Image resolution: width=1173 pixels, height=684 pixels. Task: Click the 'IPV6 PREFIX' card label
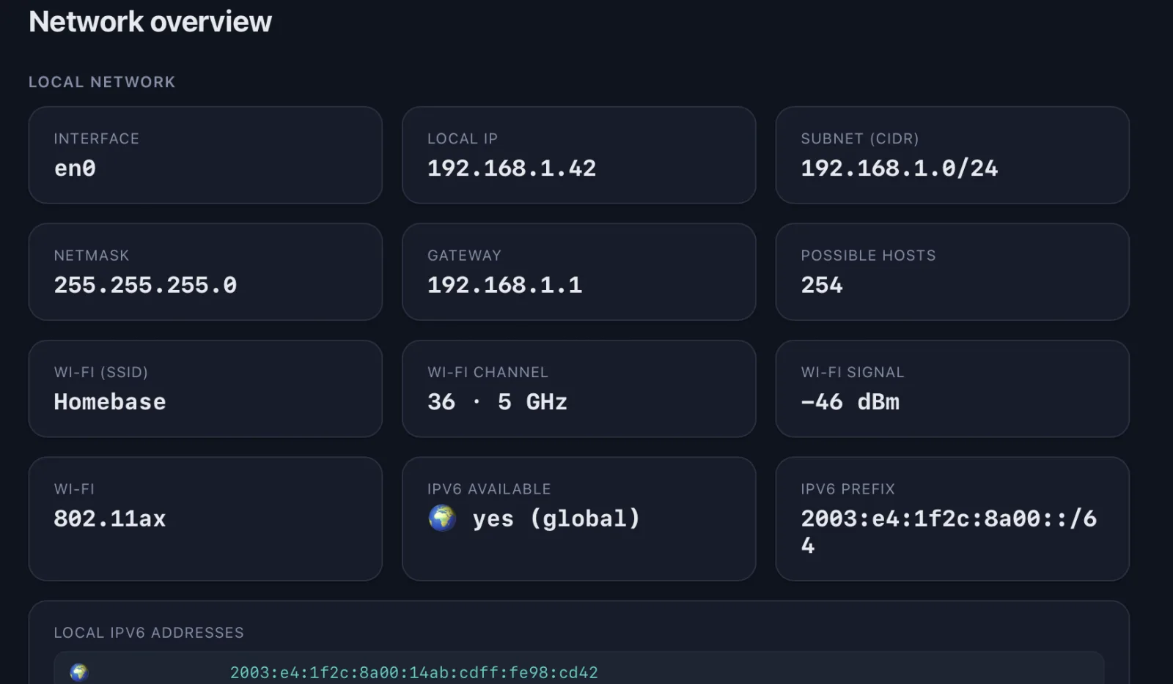click(x=848, y=489)
